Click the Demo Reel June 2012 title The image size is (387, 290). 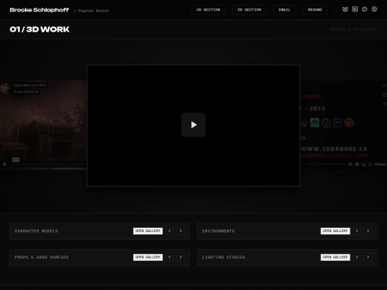(30, 85)
